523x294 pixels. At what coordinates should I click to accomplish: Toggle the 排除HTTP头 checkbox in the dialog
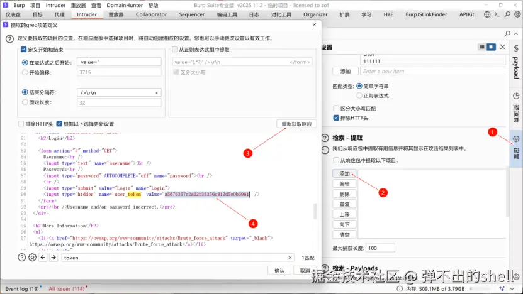[21, 124]
